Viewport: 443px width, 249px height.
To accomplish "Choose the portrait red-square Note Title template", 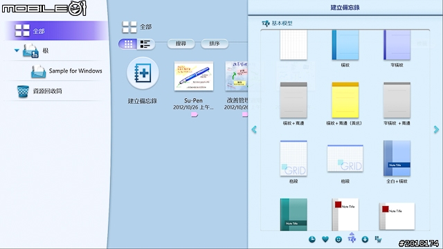I will (345, 214).
